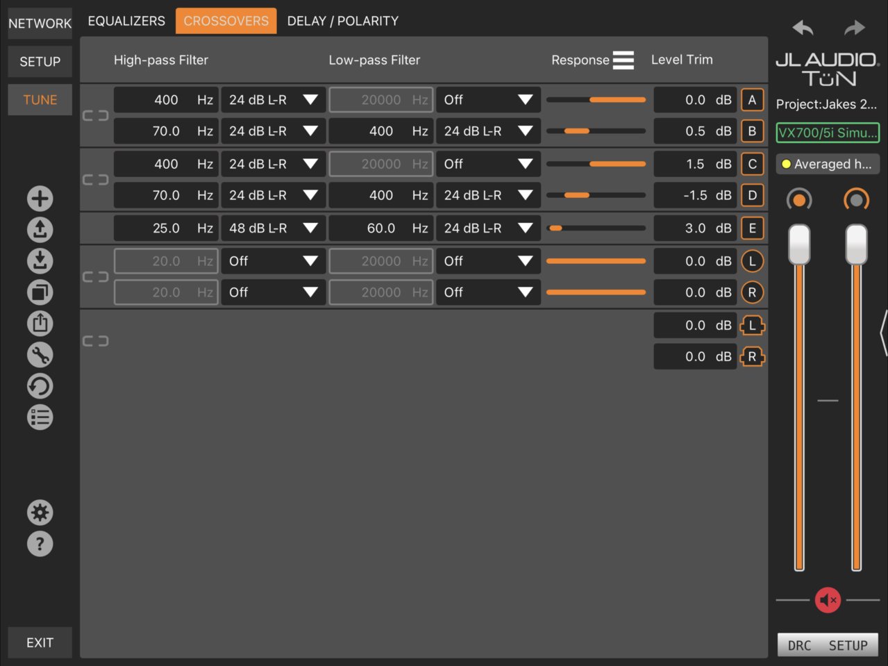The width and height of the screenshot is (888, 666).
Task: Select the round L output channel badge
Action: pos(752,261)
